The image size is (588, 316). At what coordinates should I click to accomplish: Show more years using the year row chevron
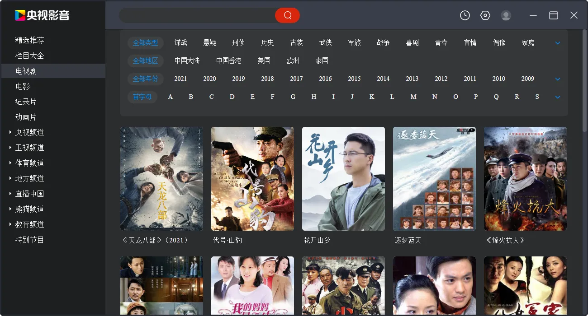click(x=557, y=79)
